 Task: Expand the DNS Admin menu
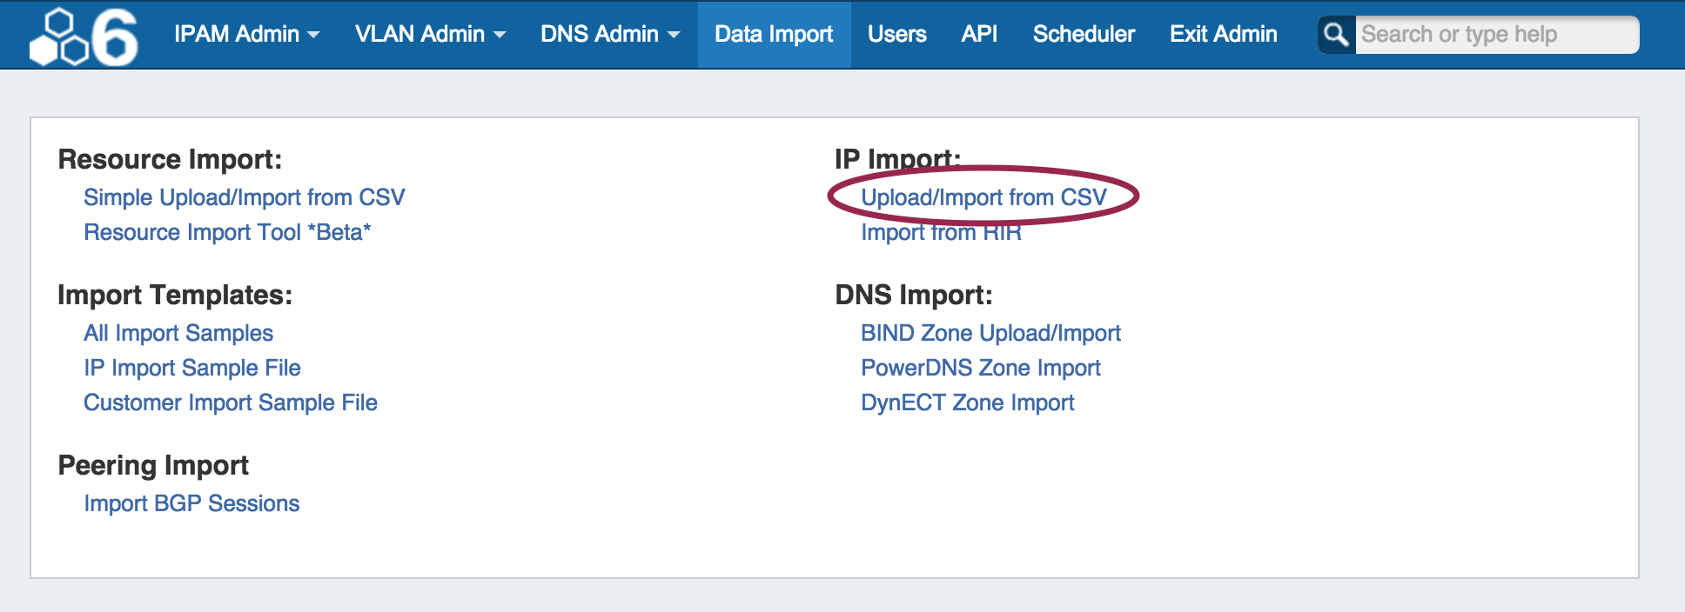tap(609, 35)
